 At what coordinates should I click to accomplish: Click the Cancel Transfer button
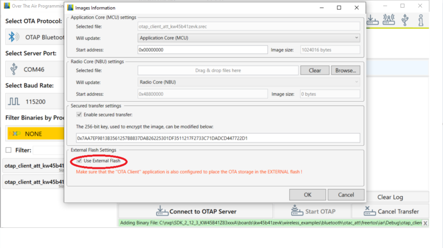click(x=391, y=212)
